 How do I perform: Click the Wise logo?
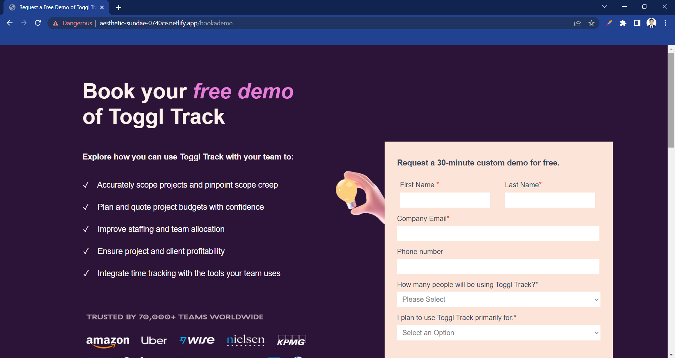point(197,340)
